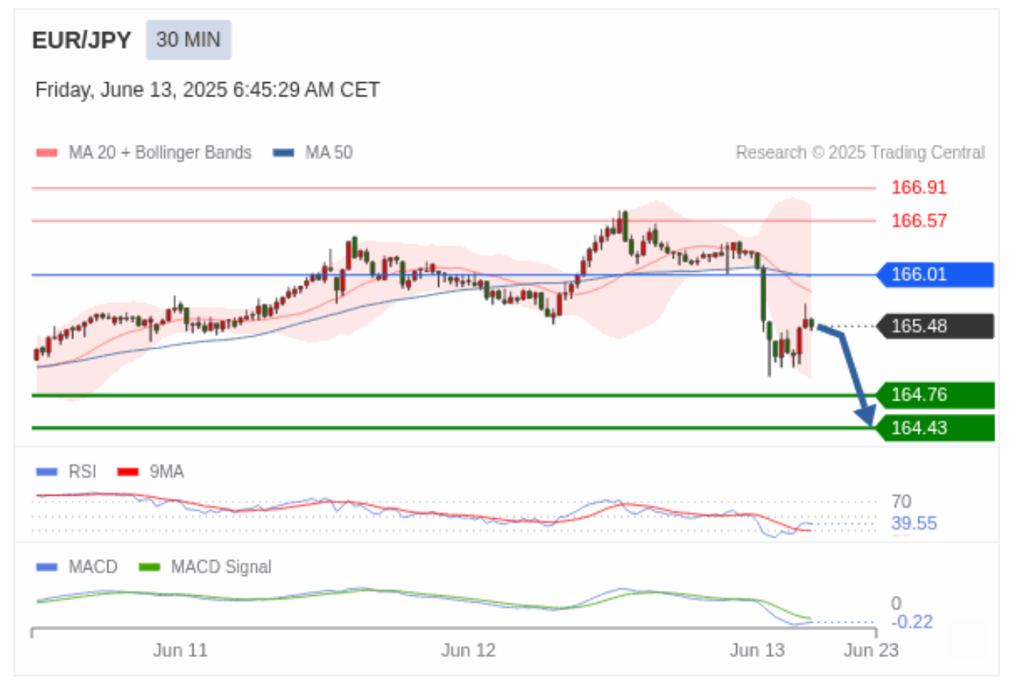1026x699 pixels.
Task: Select the date and time text line
Action: tap(208, 90)
